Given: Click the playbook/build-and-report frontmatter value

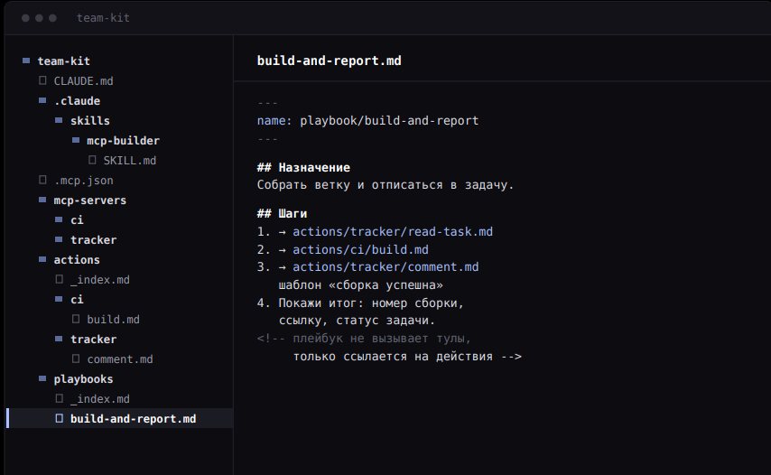Looking at the screenshot, I should [389, 120].
